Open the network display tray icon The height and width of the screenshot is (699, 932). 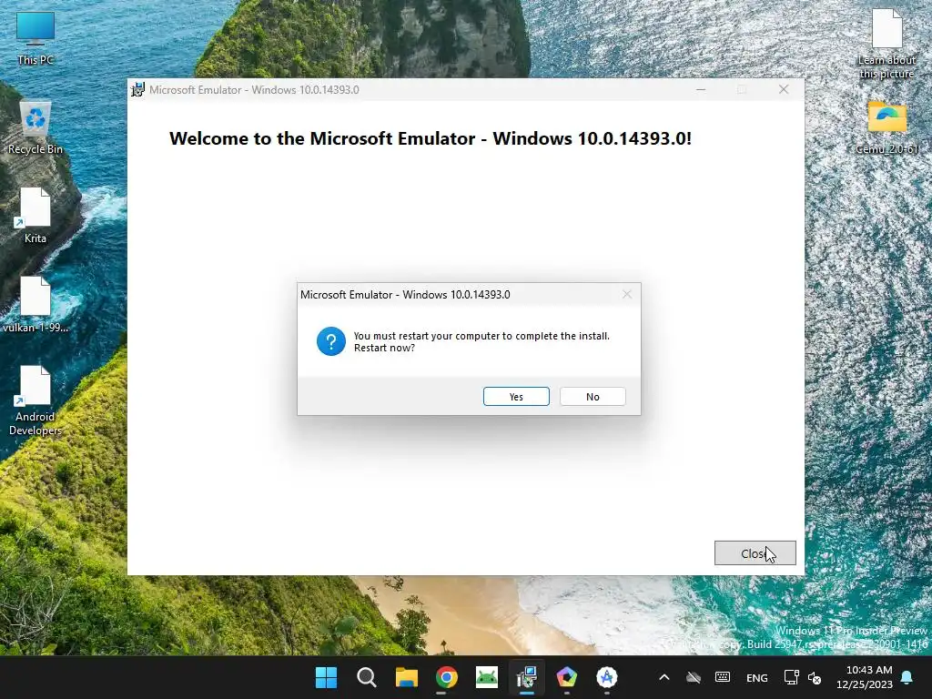coord(791,677)
